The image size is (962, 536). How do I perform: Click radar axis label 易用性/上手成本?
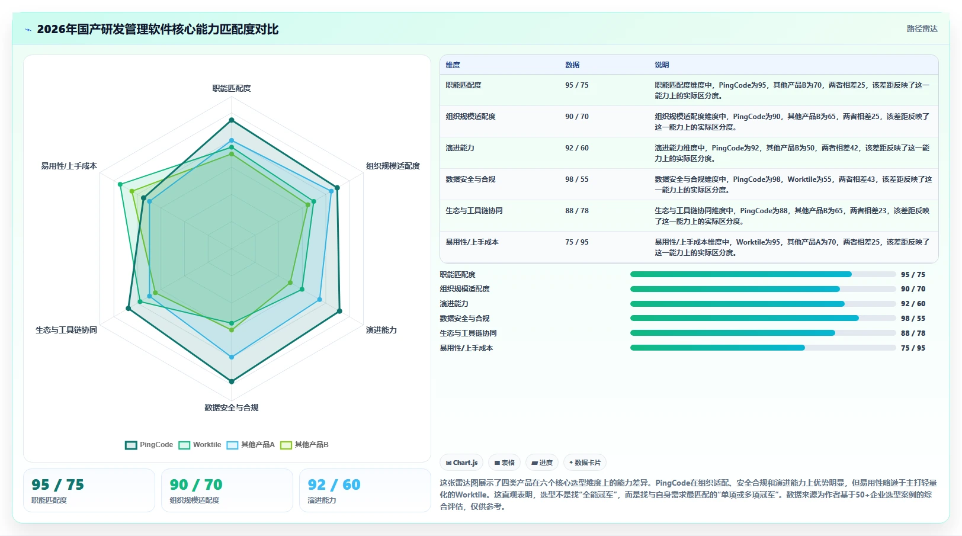pos(69,166)
